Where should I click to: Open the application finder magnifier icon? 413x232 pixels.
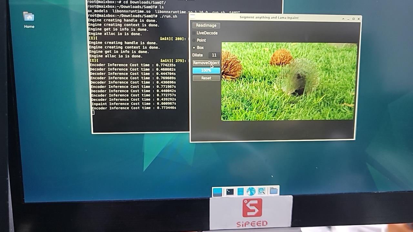(x=262, y=191)
